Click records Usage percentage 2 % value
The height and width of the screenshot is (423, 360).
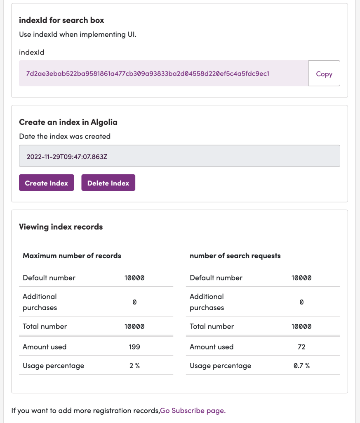134,366
